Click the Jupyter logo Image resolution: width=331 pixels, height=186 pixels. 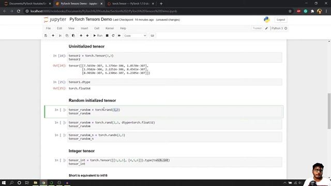(x=55, y=20)
